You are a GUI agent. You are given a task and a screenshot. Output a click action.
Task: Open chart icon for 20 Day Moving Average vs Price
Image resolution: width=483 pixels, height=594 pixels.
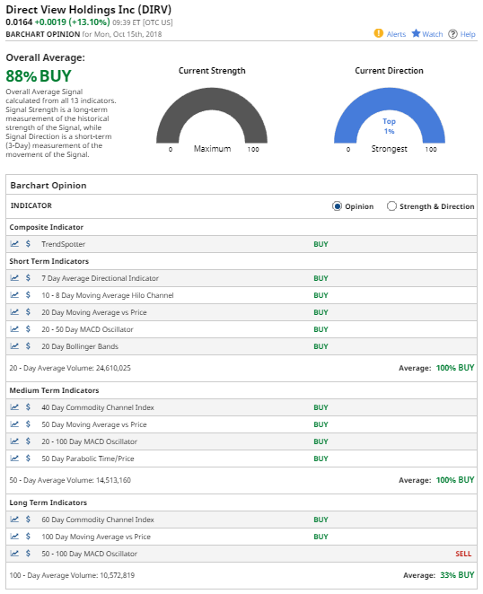14,311
